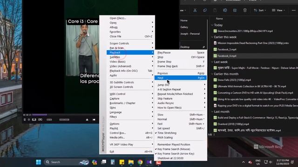Open the Capture submenu

point(131,98)
